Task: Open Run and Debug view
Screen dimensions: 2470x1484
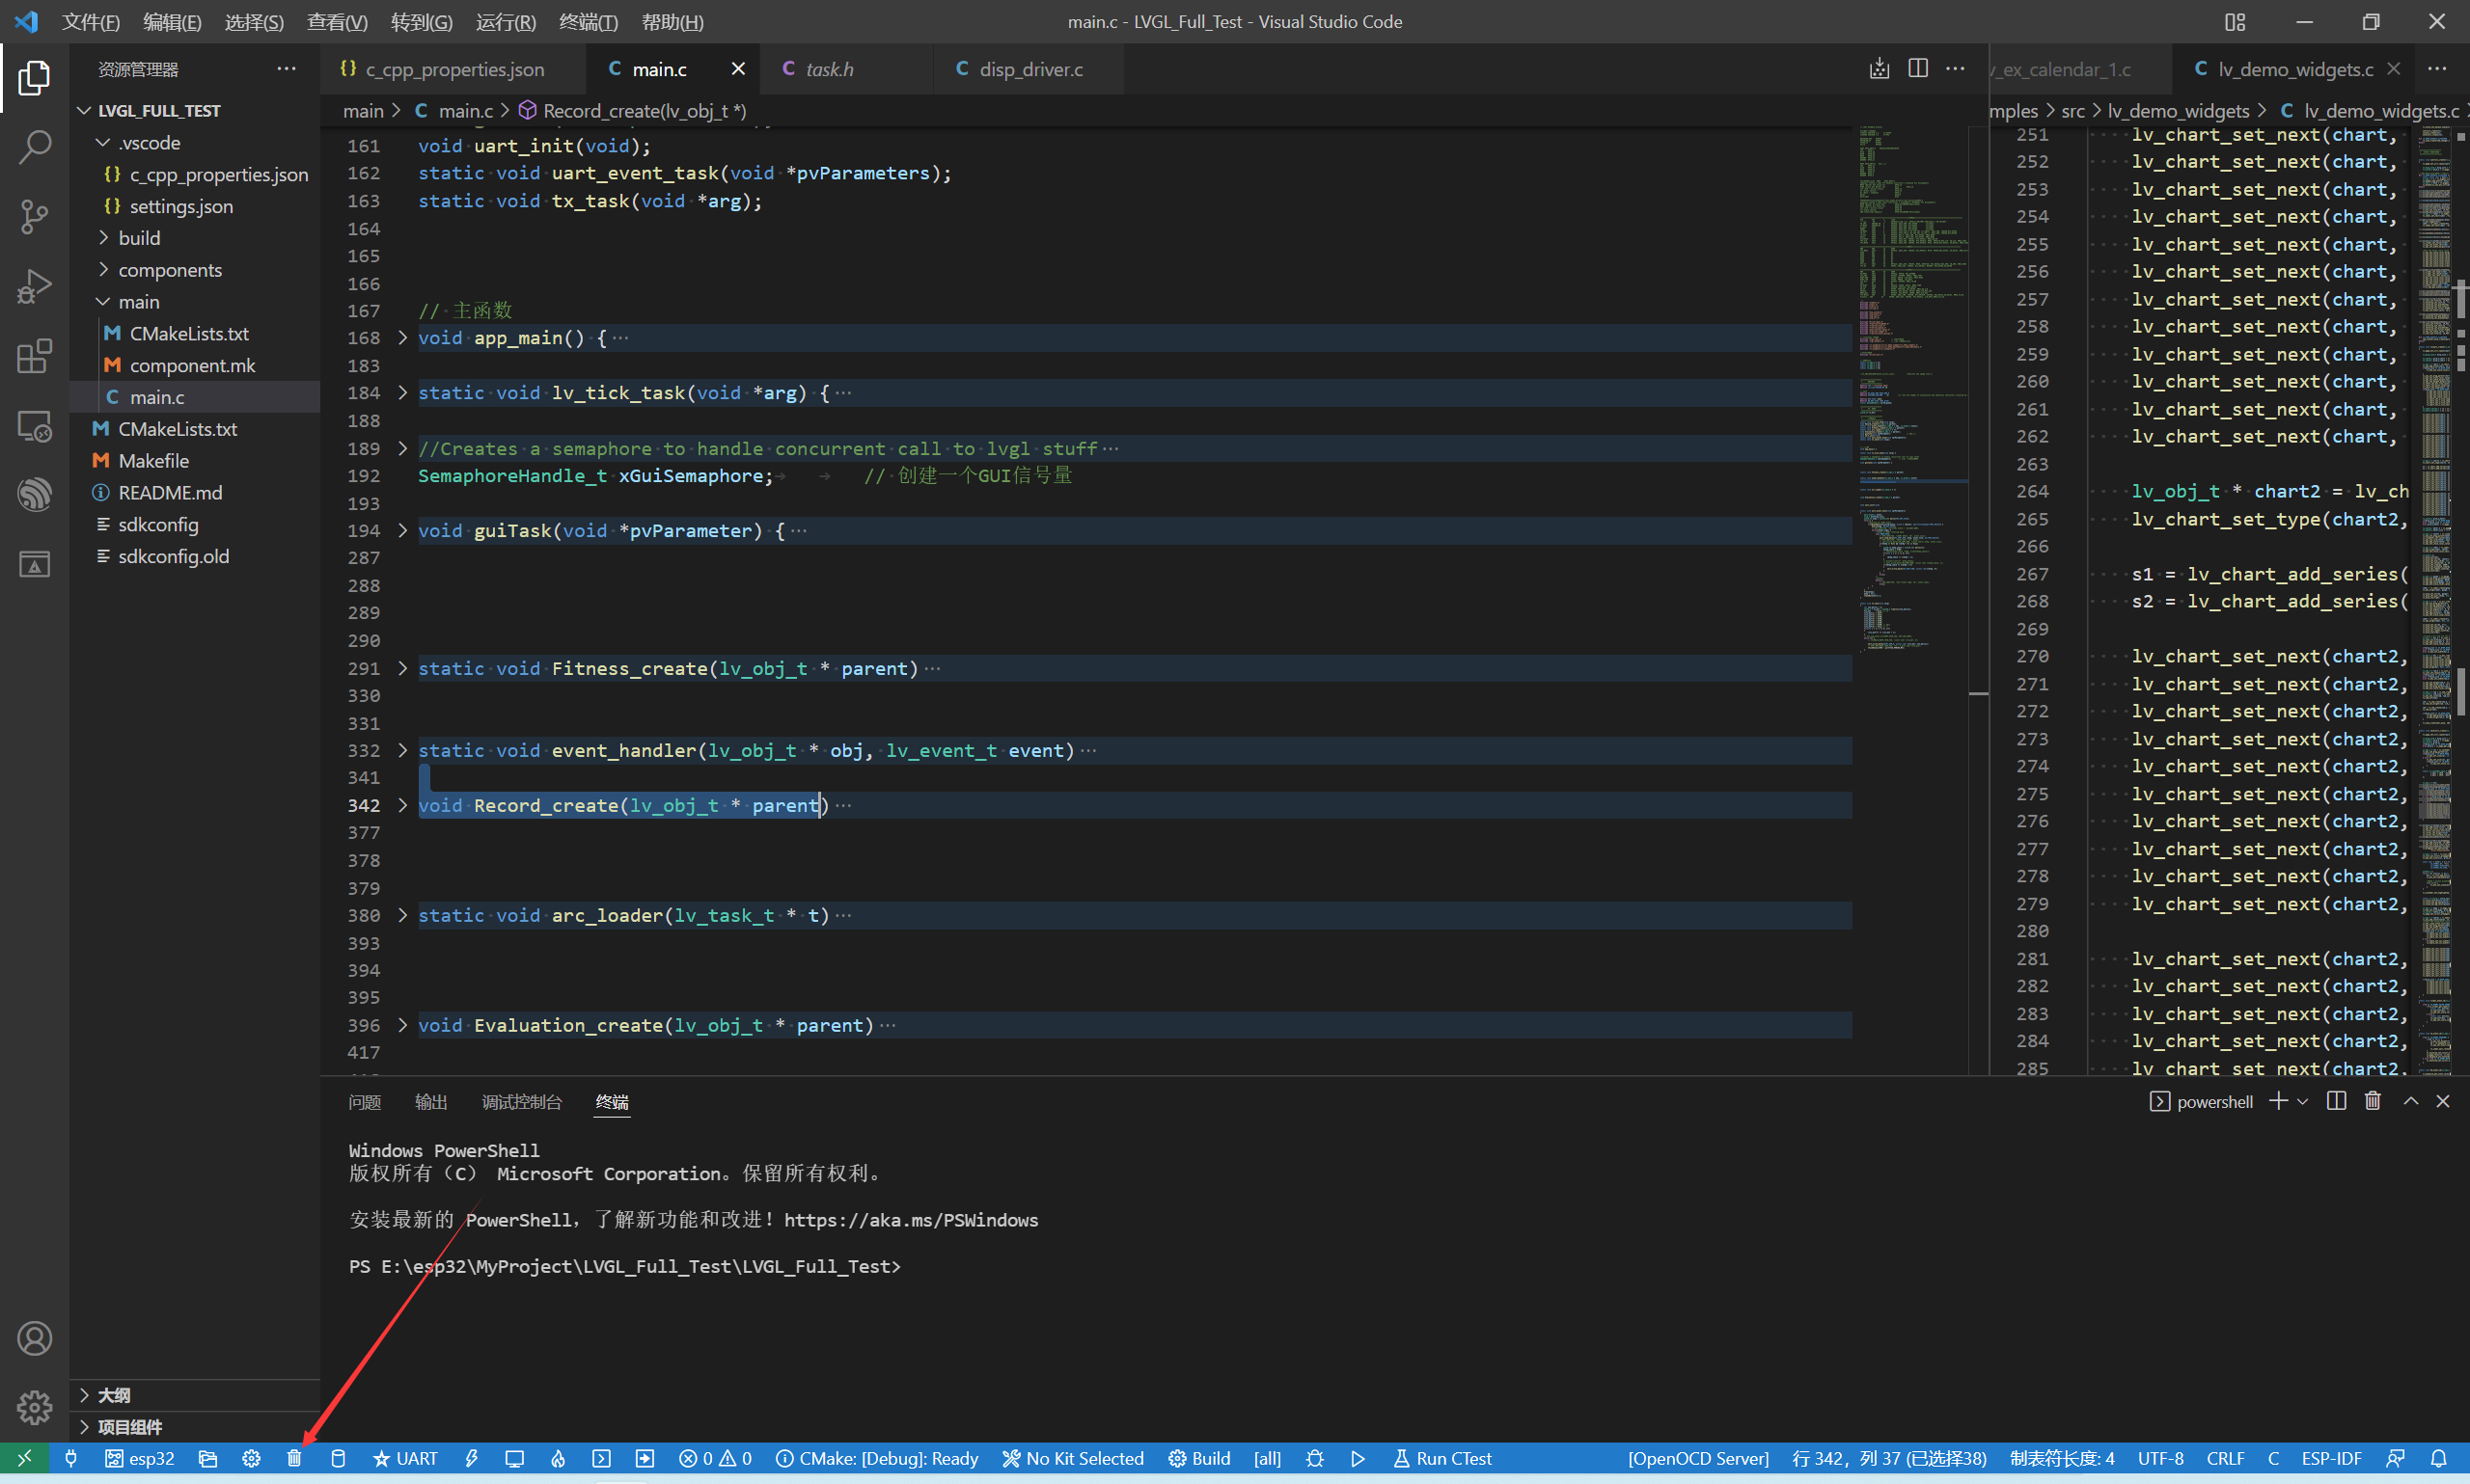Action: tap(34, 286)
